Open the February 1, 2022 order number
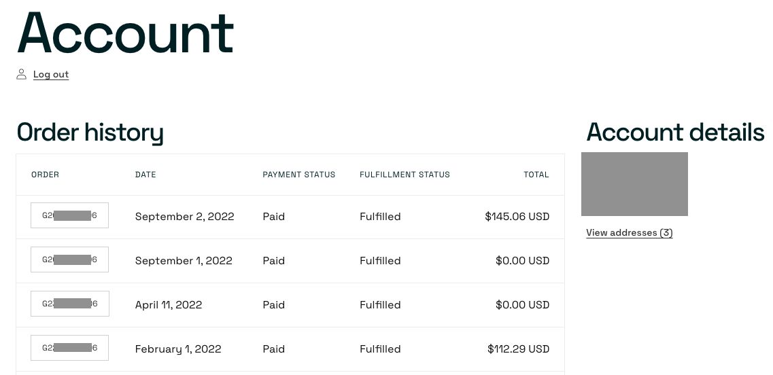 [69, 348]
